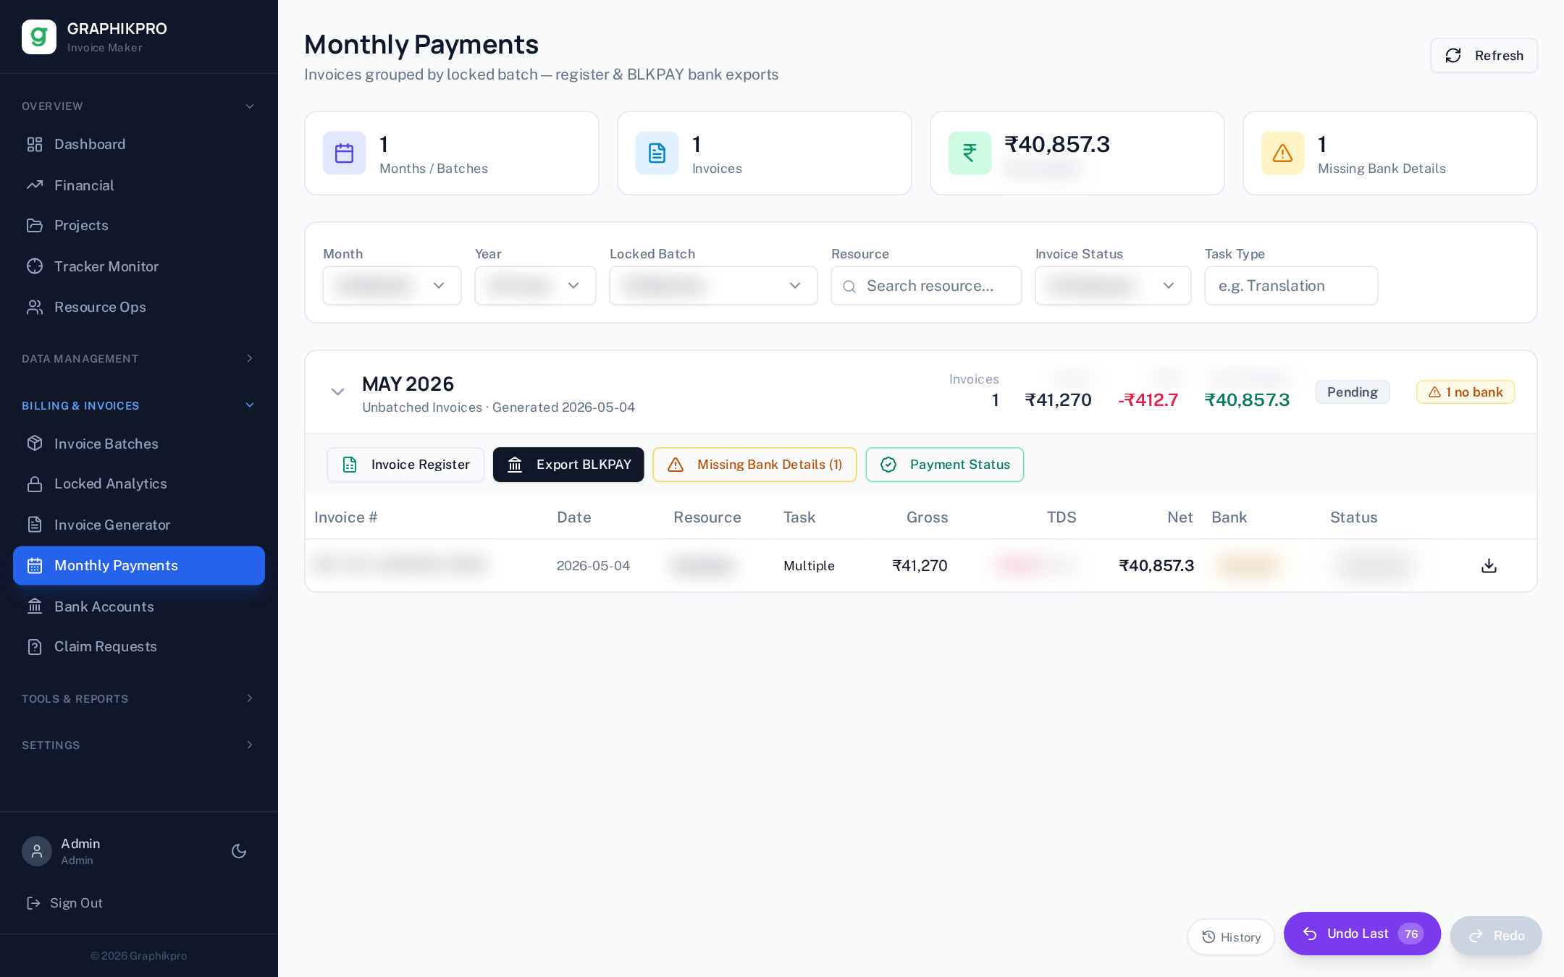The width and height of the screenshot is (1564, 977).
Task: Open Bank Accounts page
Action: [x=139, y=606]
